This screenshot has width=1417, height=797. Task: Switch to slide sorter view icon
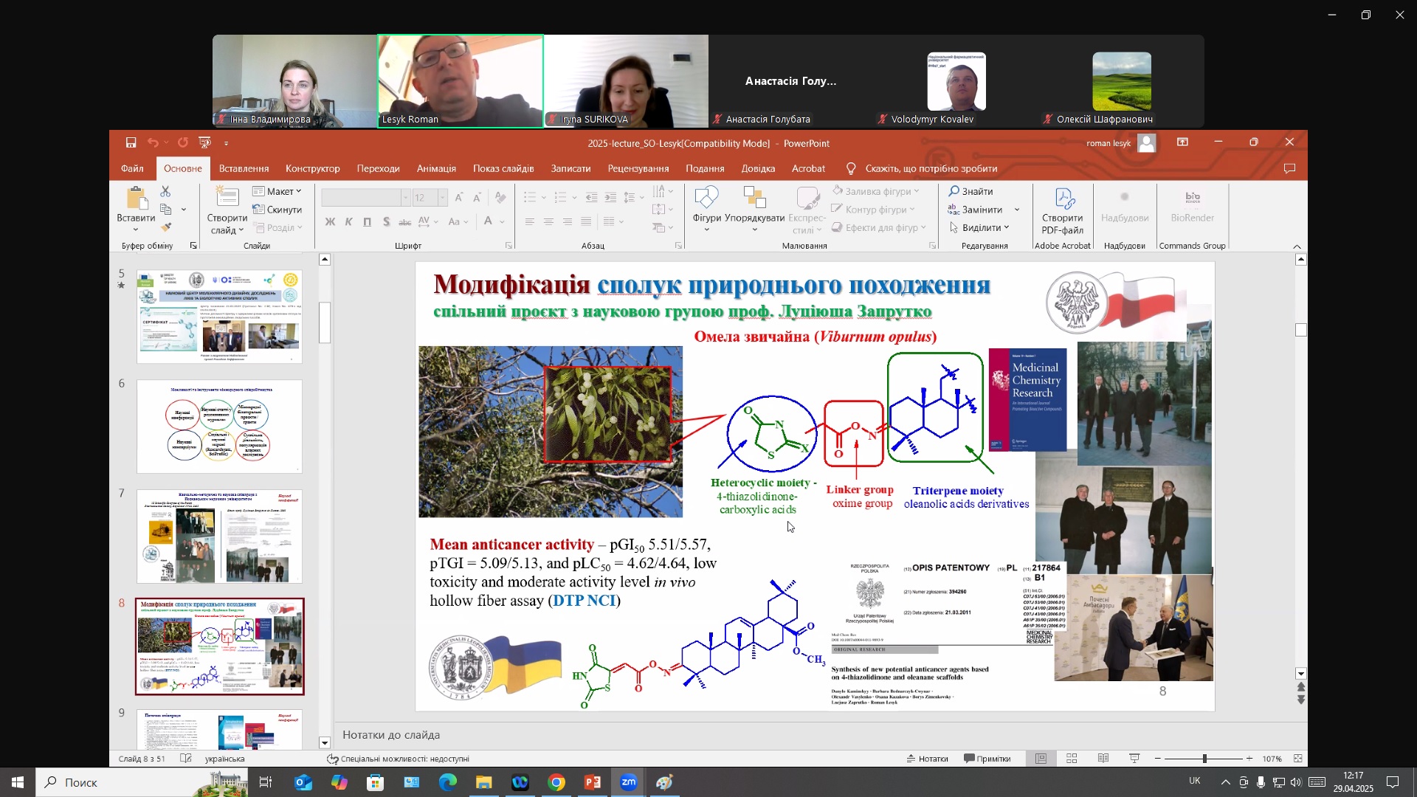1072,759
